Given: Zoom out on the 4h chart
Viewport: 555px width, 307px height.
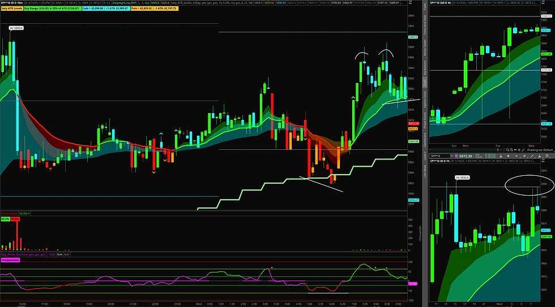Looking at the screenshot, I should (507, 150).
